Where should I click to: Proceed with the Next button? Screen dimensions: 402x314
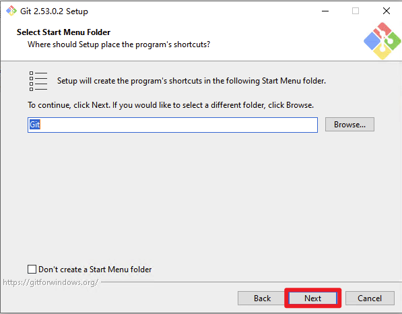(312, 298)
